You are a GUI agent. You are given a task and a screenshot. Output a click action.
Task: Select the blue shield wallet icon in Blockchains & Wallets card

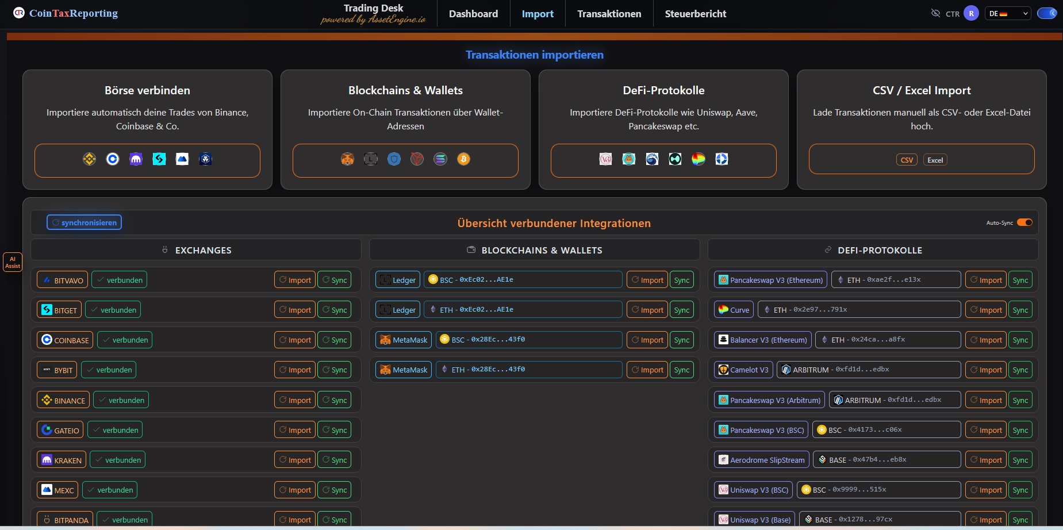(394, 159)
